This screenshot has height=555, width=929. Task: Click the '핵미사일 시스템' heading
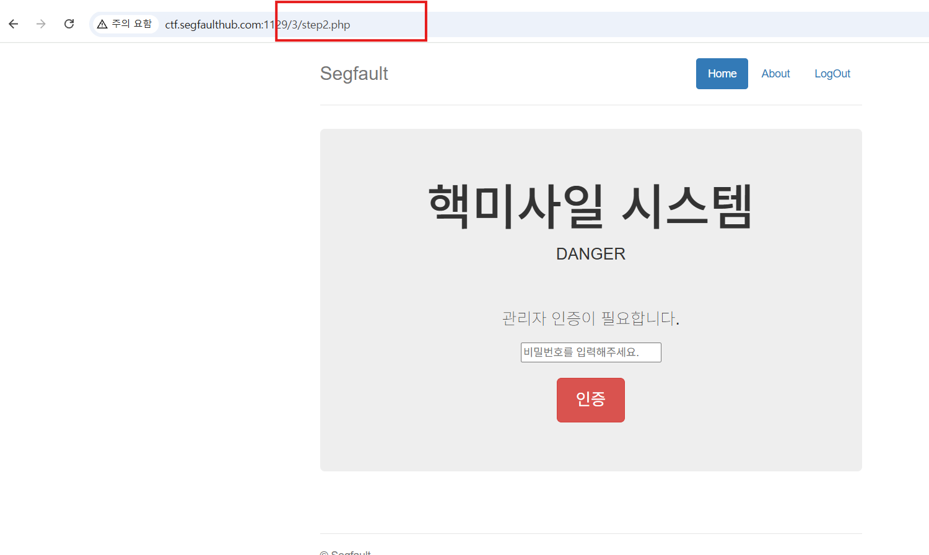tap(590, 206)
